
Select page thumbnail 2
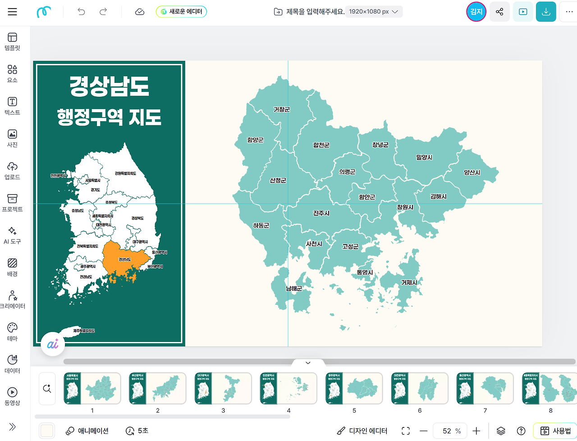click(x=158, y=388)
